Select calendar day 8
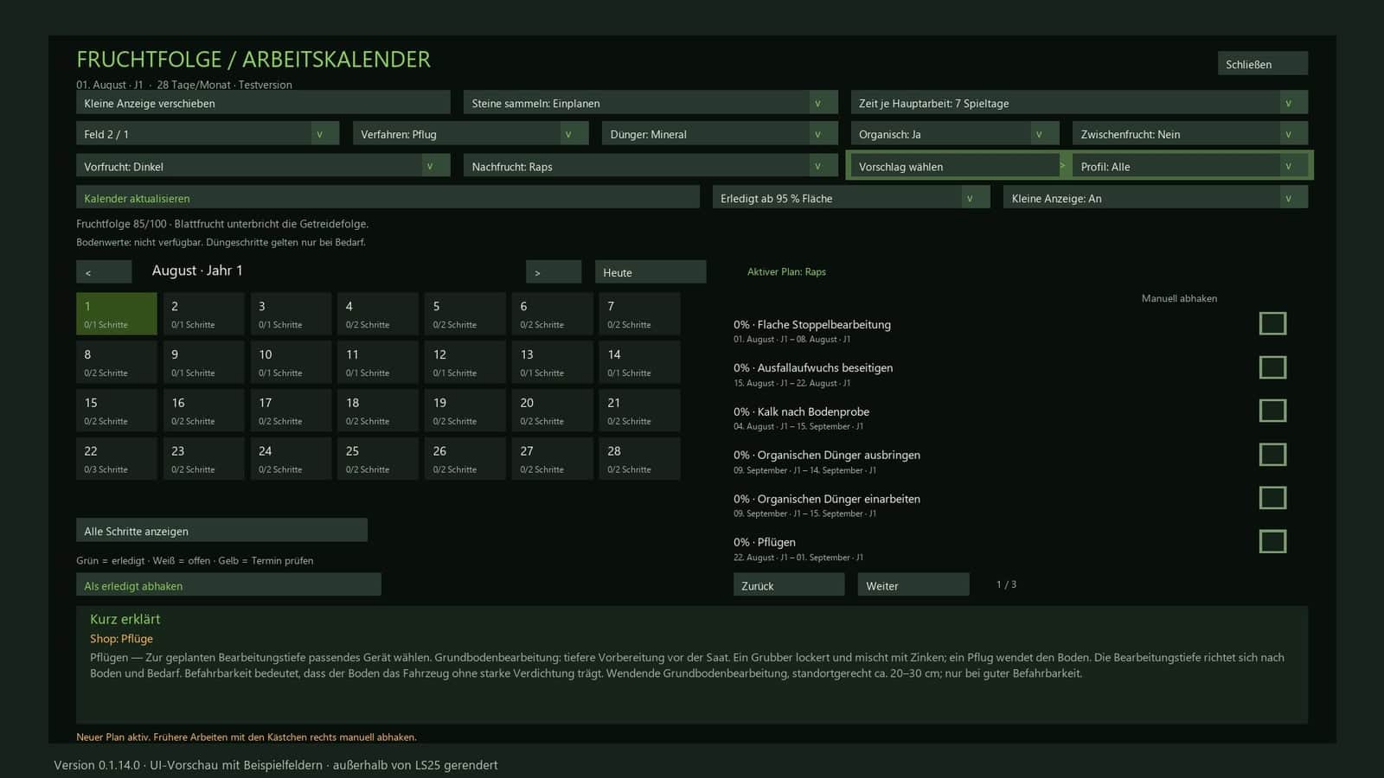 coord(117,362)
